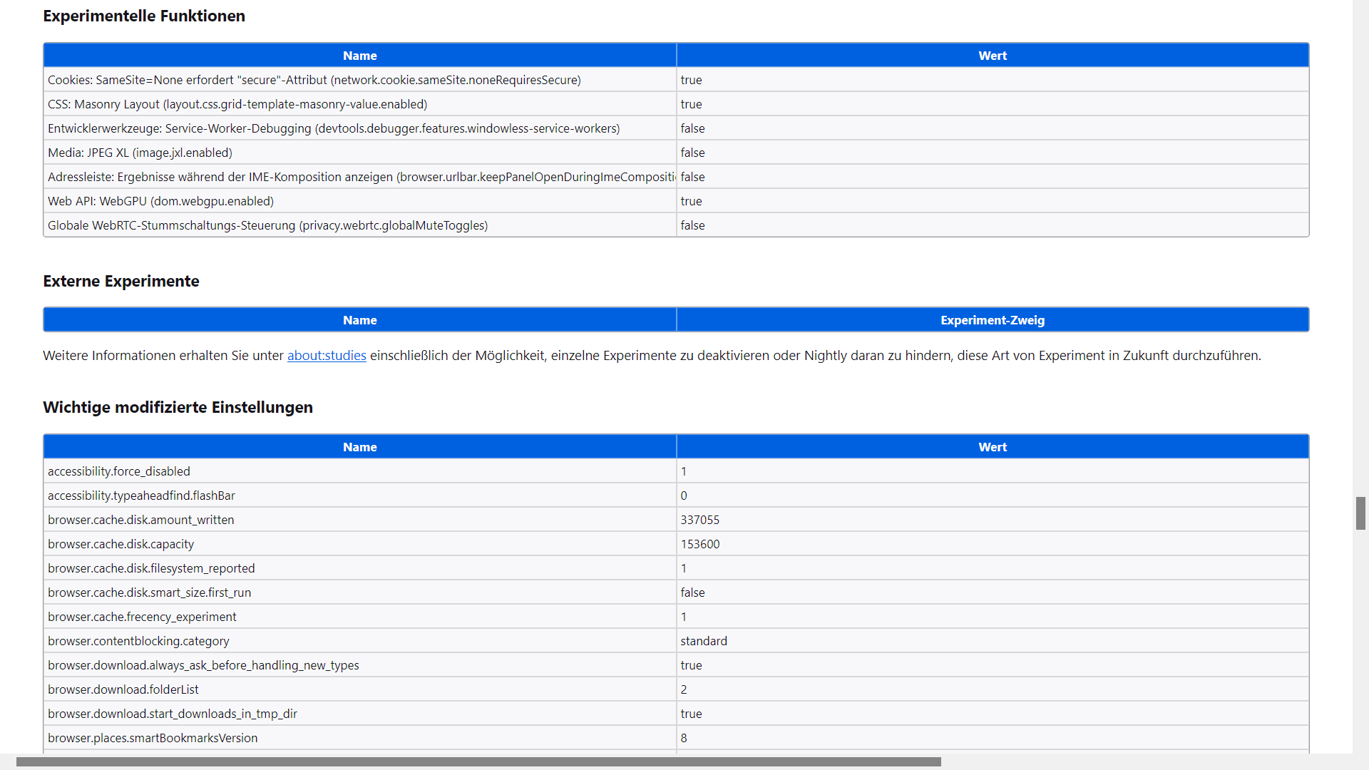The image size is (1369, 770).
Task: Click the Experimentelle Funktionen heading
Action: 144,16
